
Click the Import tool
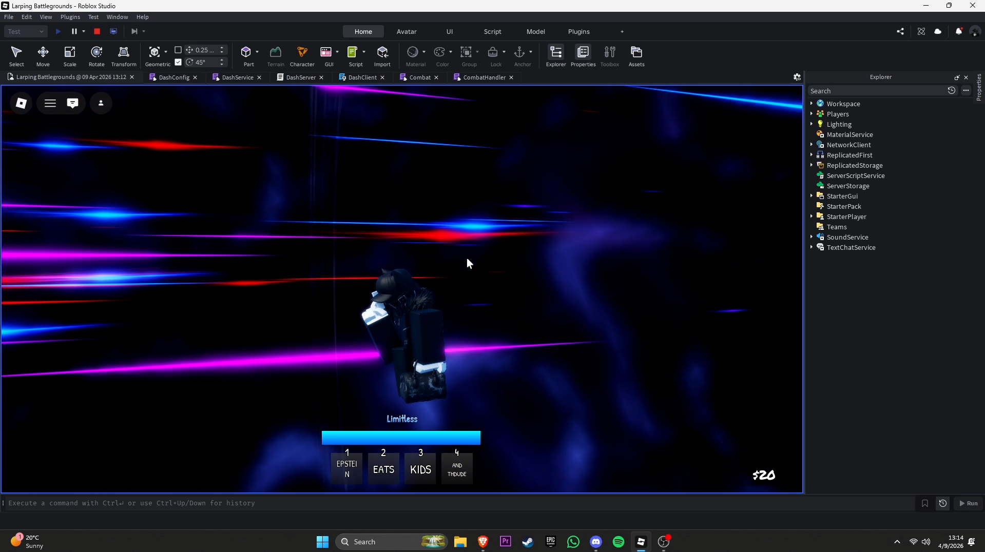382,56
